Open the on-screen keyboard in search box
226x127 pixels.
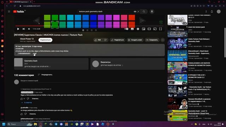click(135, 12)
